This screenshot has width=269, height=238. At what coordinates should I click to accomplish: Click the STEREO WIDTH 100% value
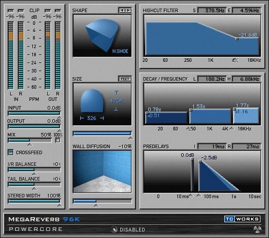(54, 196)
